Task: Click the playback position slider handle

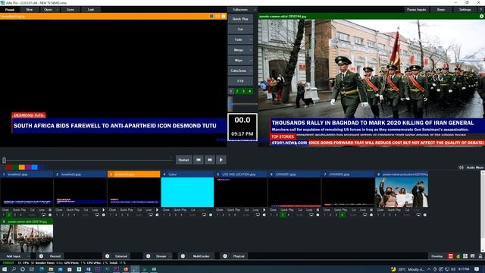Action: coord(5,160)
